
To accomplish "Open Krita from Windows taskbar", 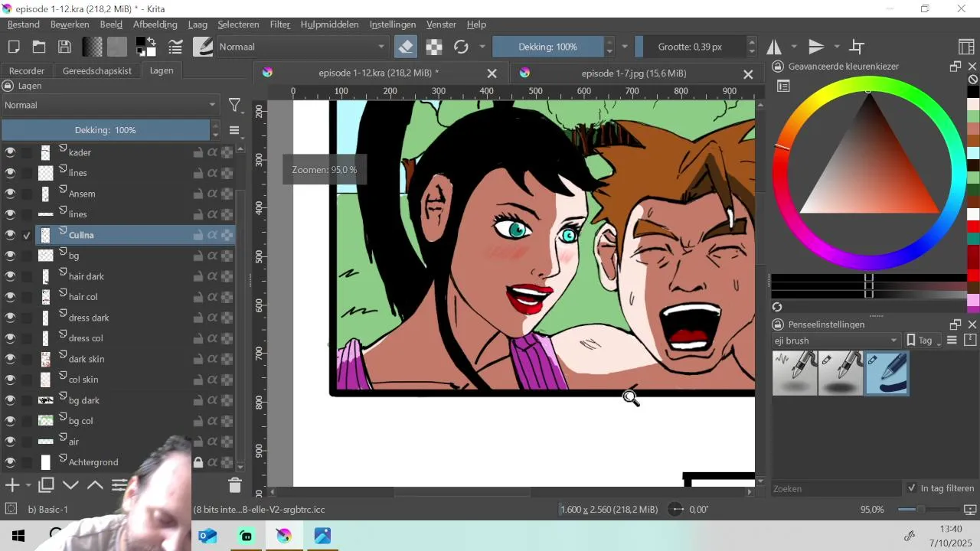I will coord(284,536).
